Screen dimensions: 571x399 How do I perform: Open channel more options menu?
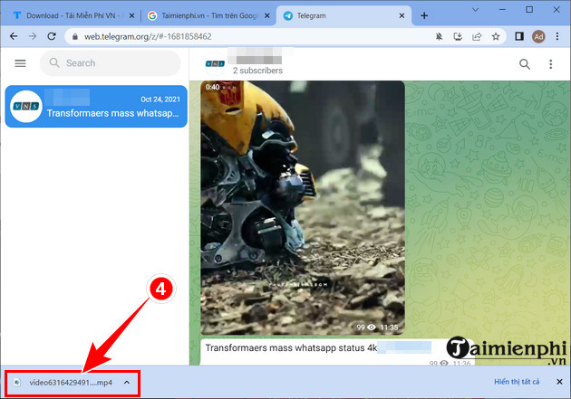click(551, 64)
